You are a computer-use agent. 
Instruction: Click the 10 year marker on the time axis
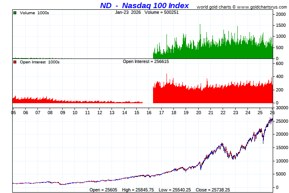(x=75, y=112)
